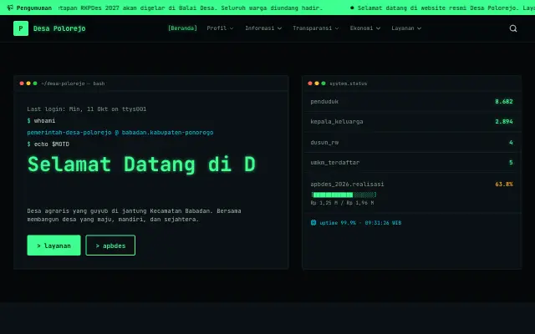Click the umkm_terdaftar row label

(x=335, y=162)
